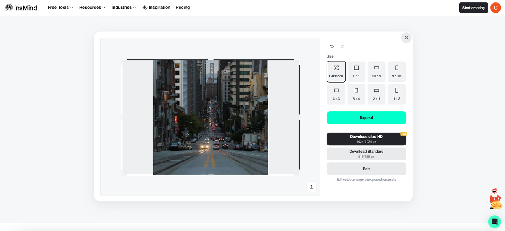Click the right edge crop handle

(x=299, y=117)
